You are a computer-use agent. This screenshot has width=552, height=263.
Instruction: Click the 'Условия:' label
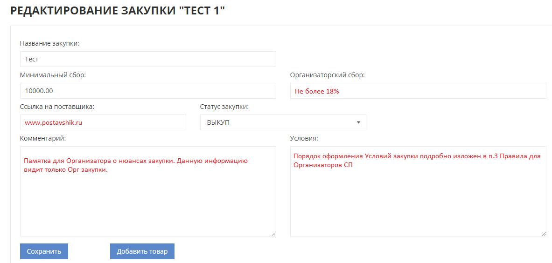tap(304, 138)
